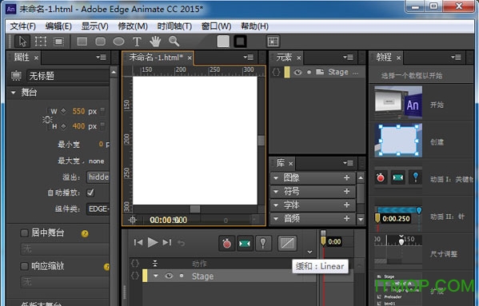Toggle Auto-Keyframe stopwatch mode
Screen dimensions: 479x306
226,244
